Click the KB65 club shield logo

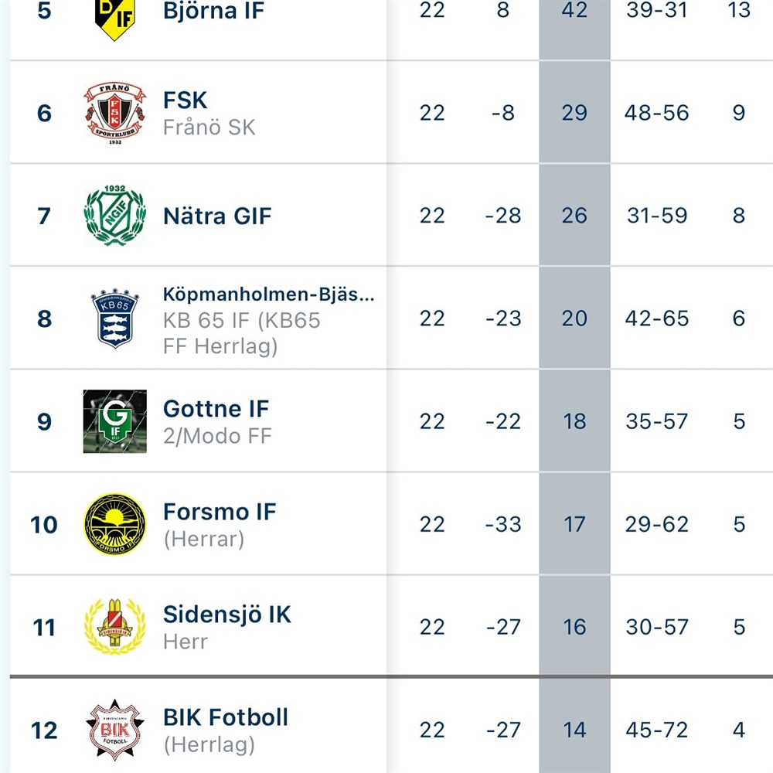[114, 318]
